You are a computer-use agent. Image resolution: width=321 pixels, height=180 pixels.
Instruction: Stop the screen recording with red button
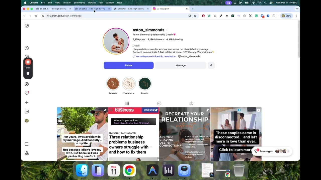click(x=28, y=62)
